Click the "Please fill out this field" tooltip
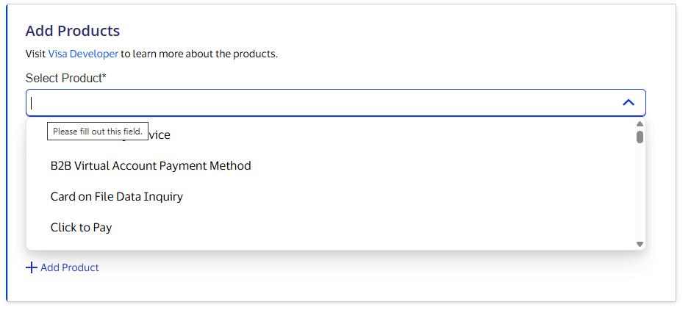This screenshot has width=691, height=313. (x=98, y=132)
